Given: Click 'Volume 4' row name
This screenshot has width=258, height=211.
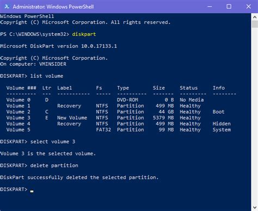Looking at the screenshot, I should pyautogui.click(x=19, y=124).
